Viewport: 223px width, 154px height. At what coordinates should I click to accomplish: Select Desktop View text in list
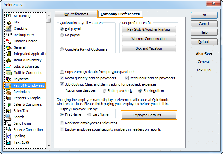coord(24,35)
